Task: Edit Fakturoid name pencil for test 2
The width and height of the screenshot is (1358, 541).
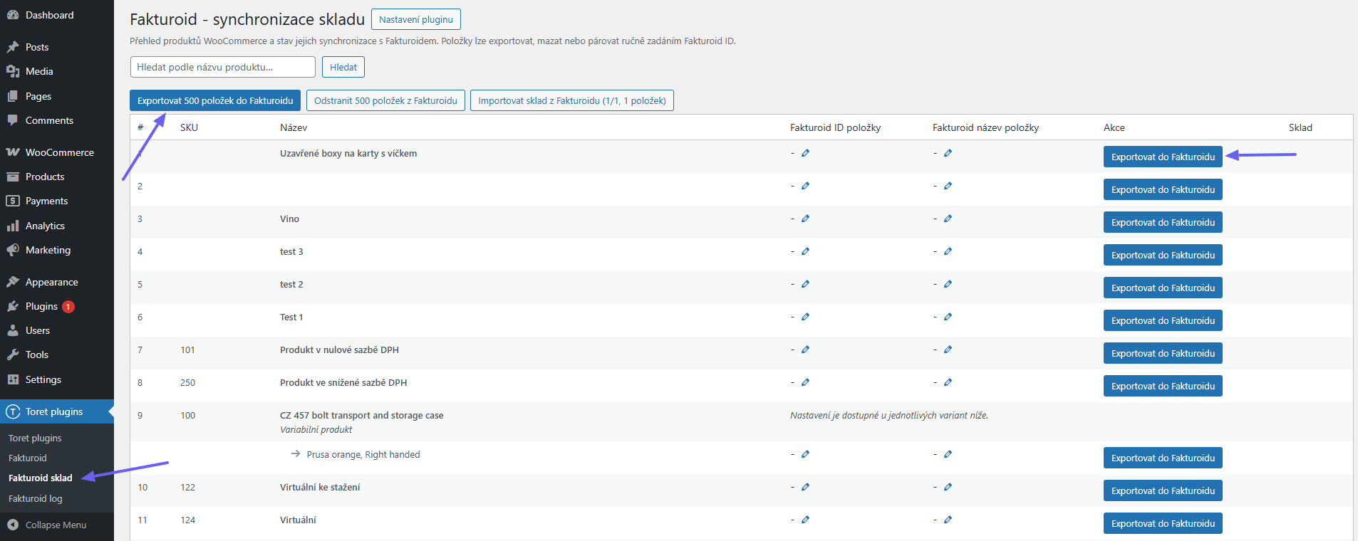Action: (948, 284)
